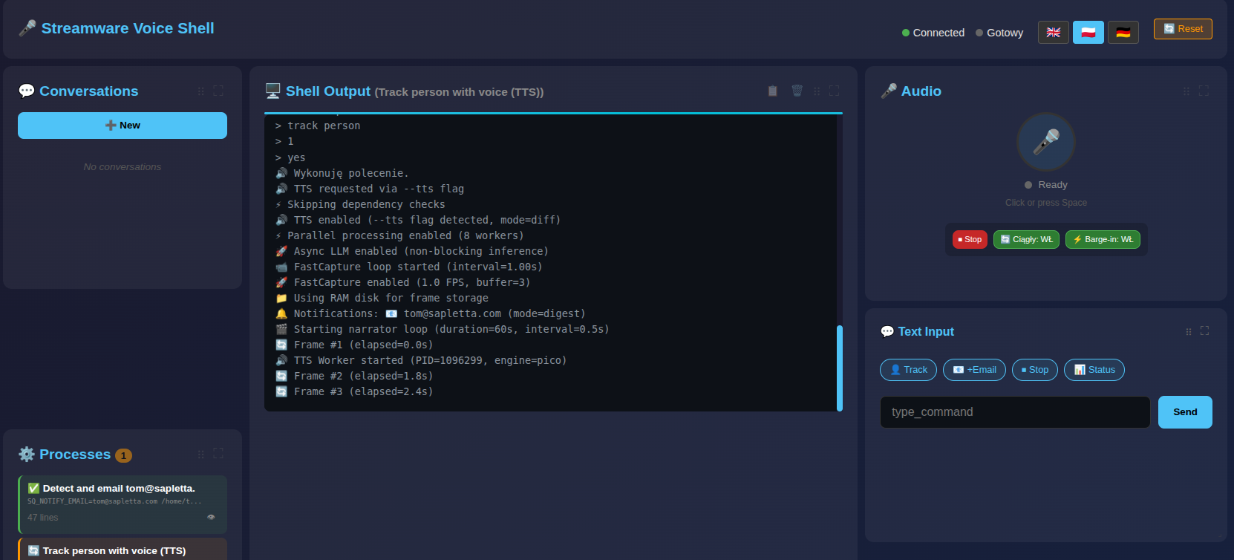Image resolution: width=1234 pixels, height=560 pixels.
Task: Show output of Detect and email process
Action: [x=211, y=517]
